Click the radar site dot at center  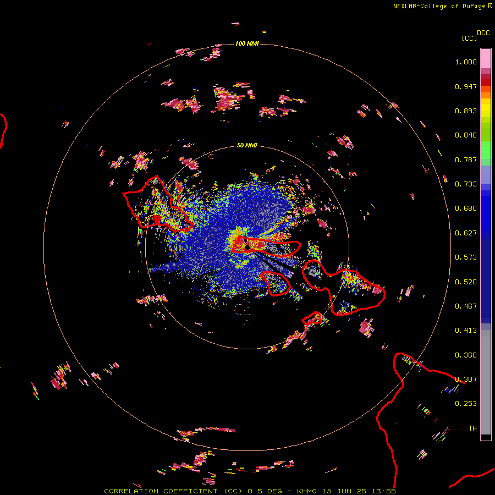tap(248, 247)
